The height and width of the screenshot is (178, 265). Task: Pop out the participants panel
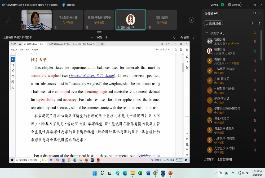[x=255, y=13]
